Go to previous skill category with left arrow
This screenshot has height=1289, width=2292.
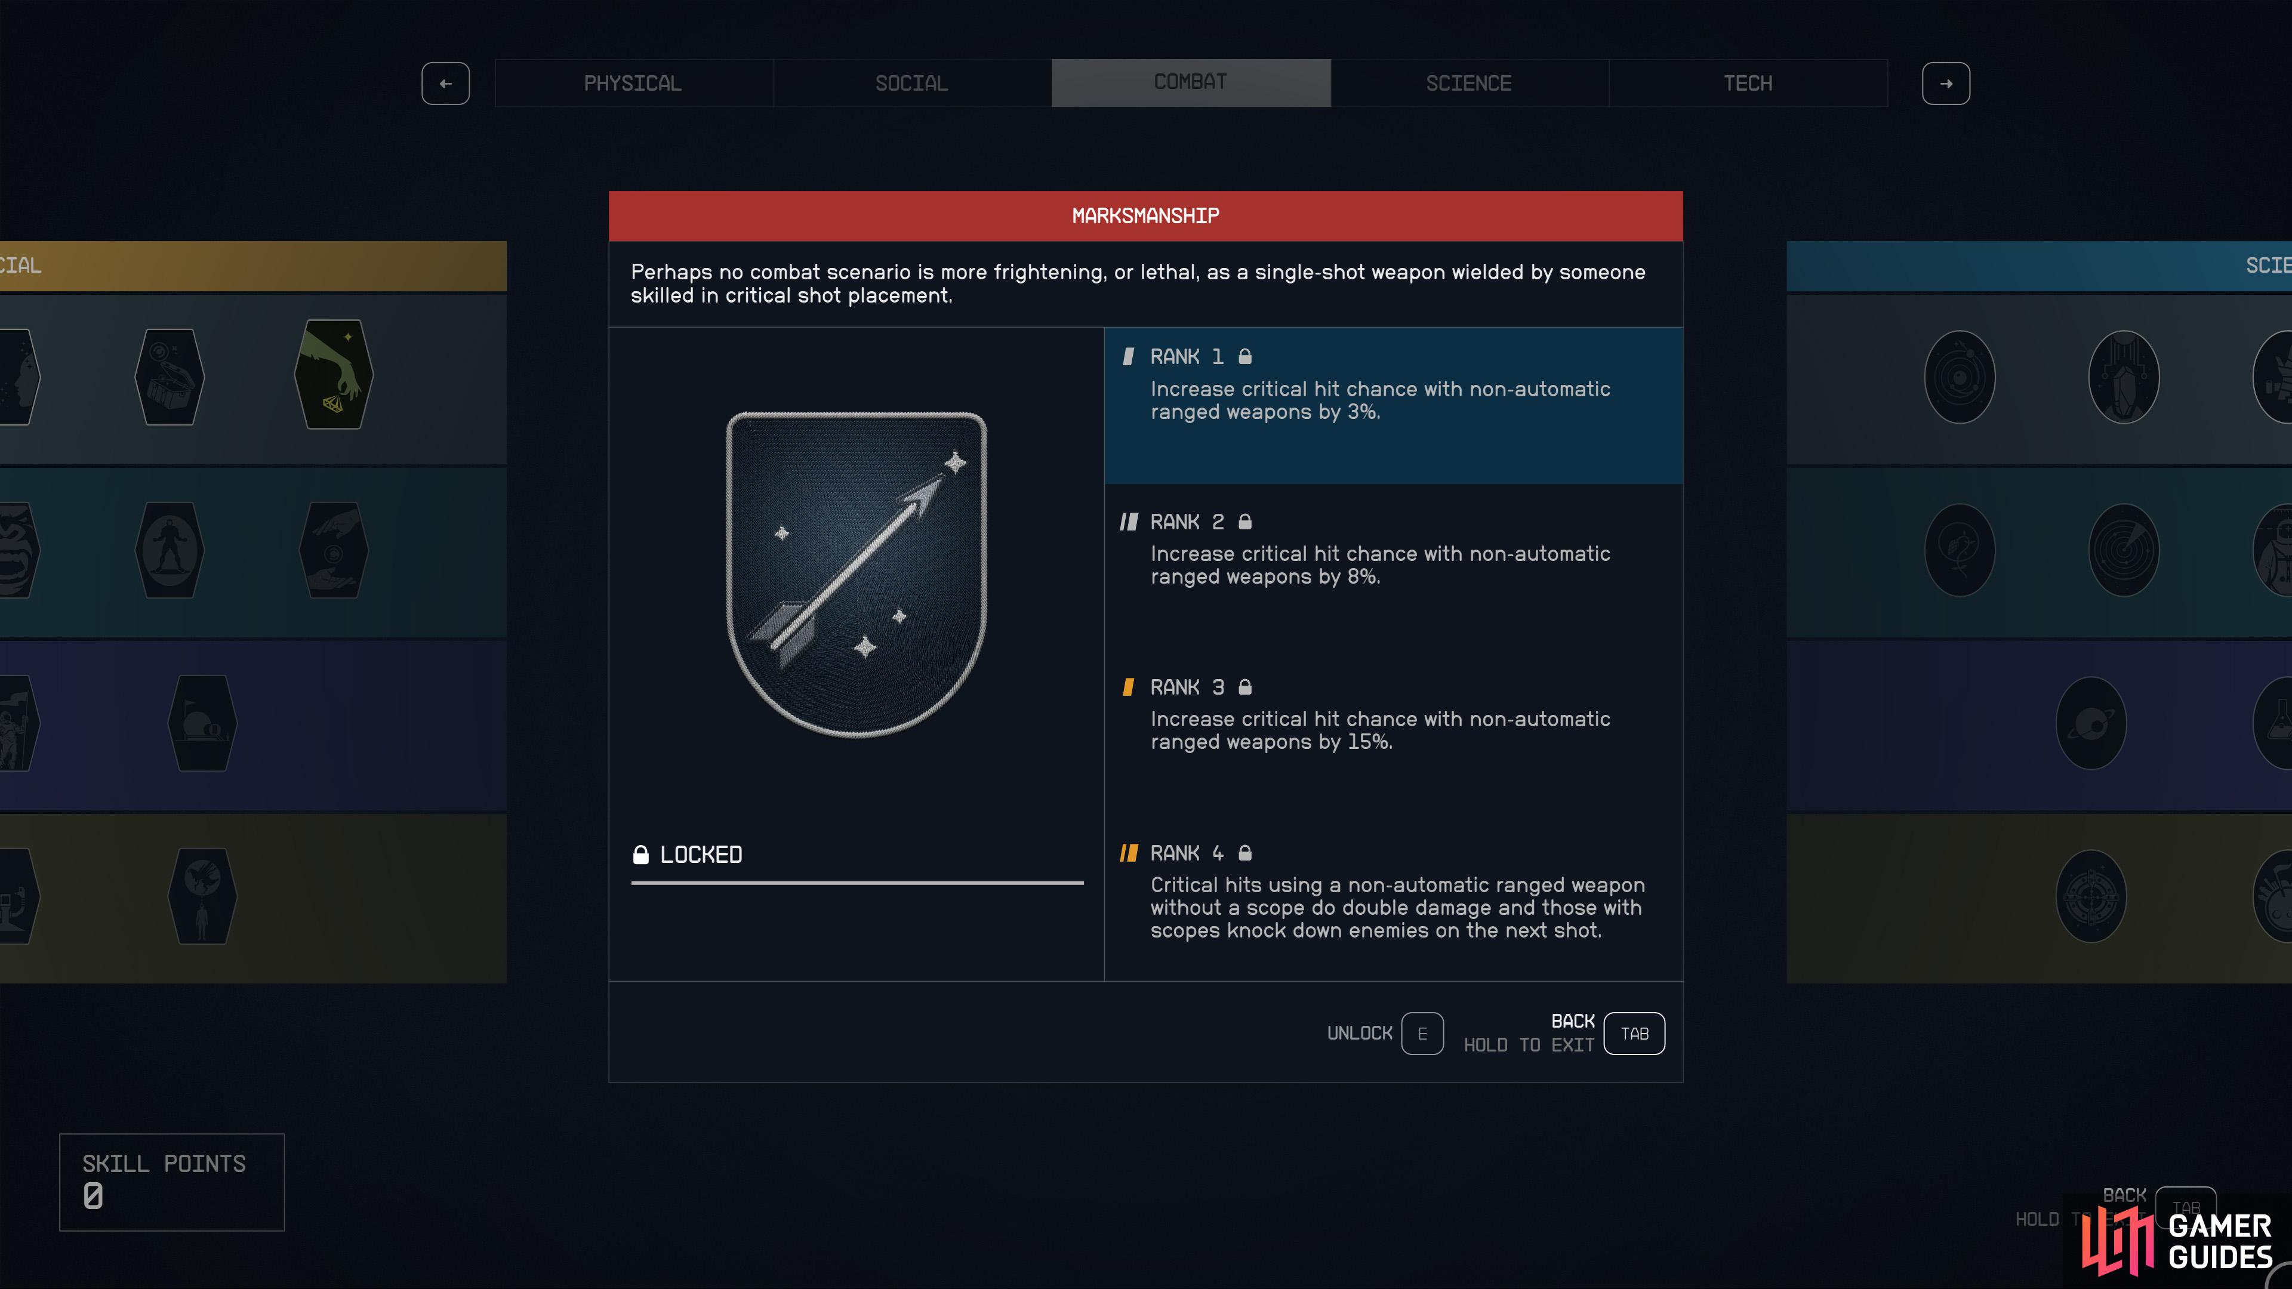[446, 84]
